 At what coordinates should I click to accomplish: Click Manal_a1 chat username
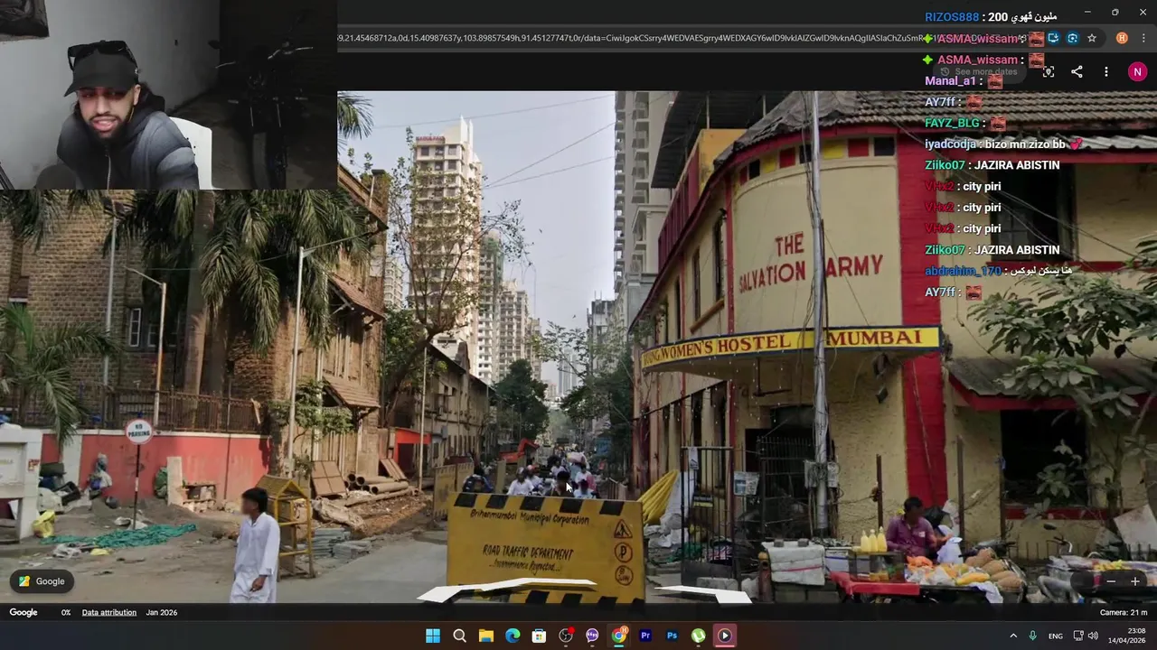coord(950,80)
